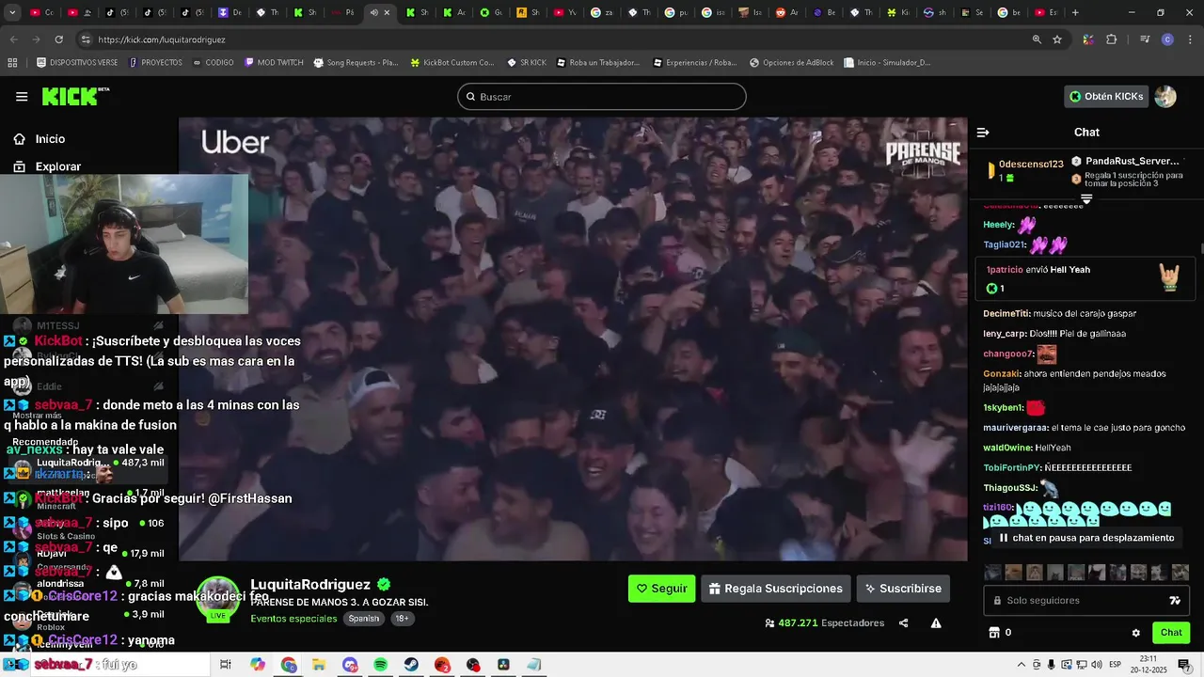
Task: Open the Chrome profile avatar
Action: pos(1167,39)
